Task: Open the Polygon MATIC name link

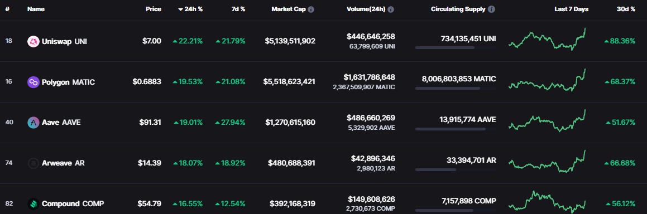Action: (69, 82)
